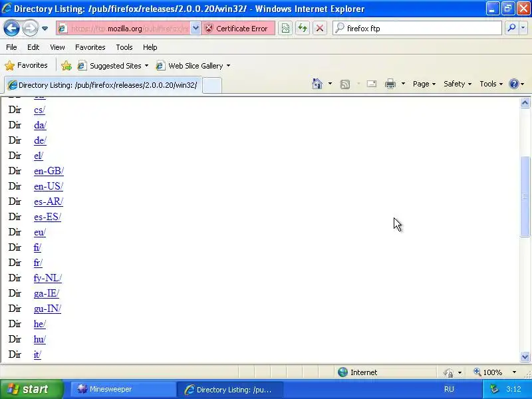Open the Page command menu
This screenshot has height=399, width=532.
pos(424,84)
